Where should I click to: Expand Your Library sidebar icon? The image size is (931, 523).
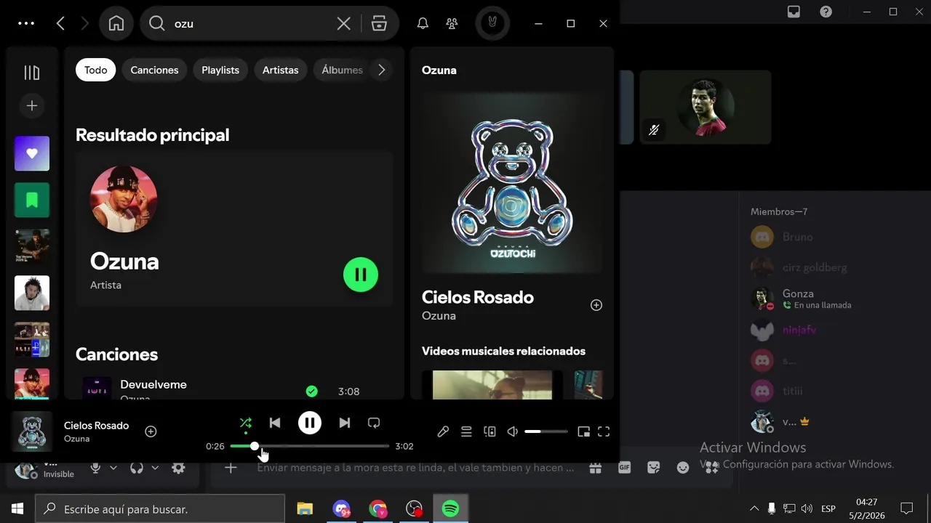click(x=32, y=73)
